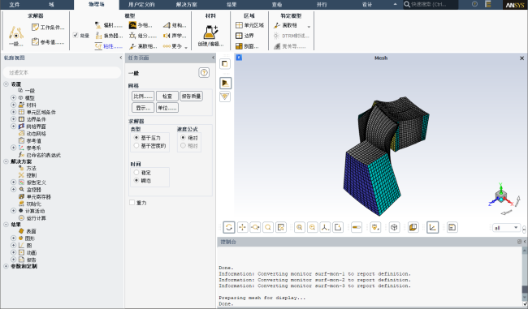Open the 一般 general solver settings icon
Screen dimensions: 528x309
point(15,36)
